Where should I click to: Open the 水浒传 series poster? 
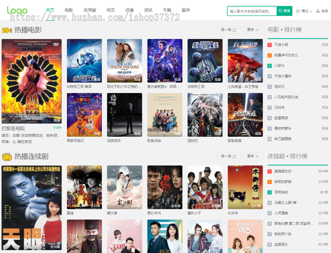click(245, 188)
